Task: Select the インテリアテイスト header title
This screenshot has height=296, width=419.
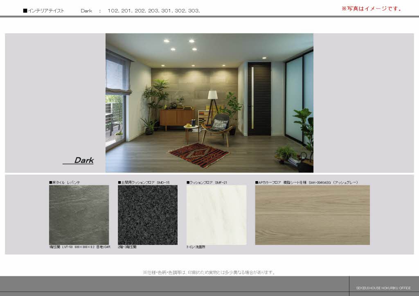Action: click(43, 11)
